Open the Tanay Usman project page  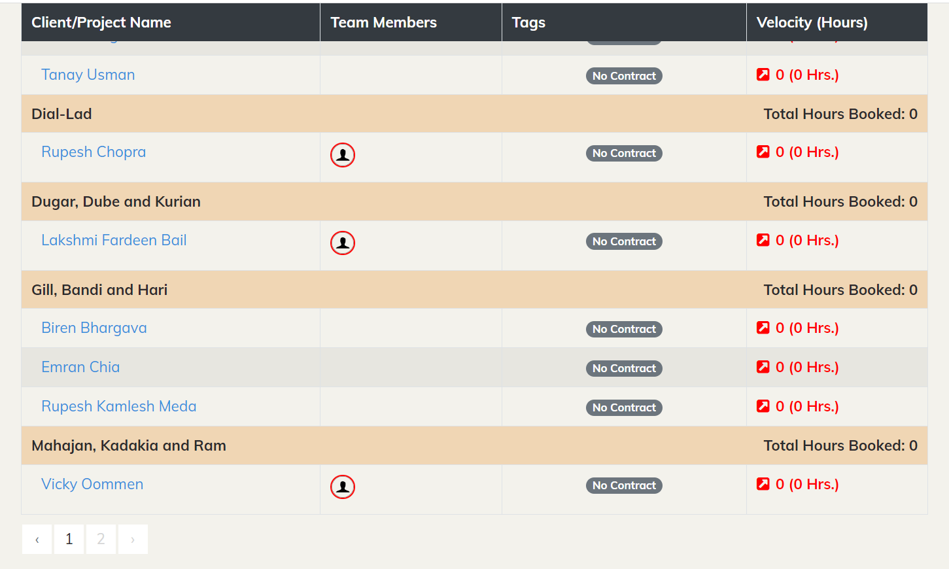(x=88, y=75)
